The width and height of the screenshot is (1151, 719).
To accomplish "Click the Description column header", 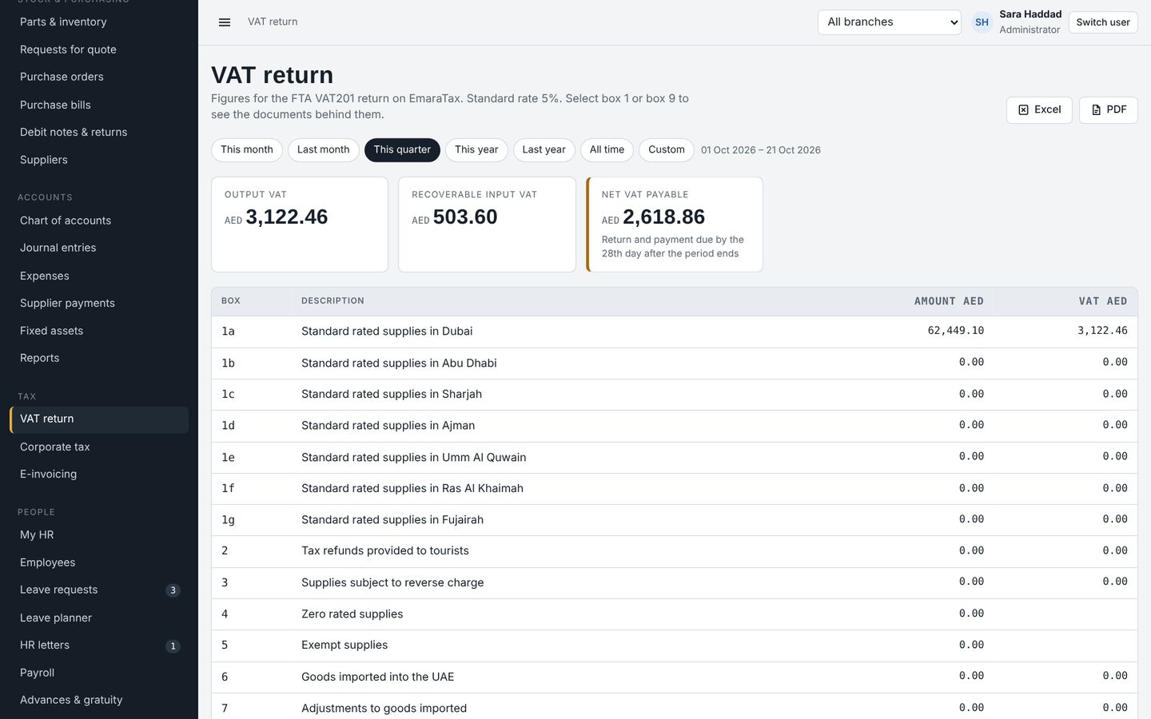I will [333, 301].
